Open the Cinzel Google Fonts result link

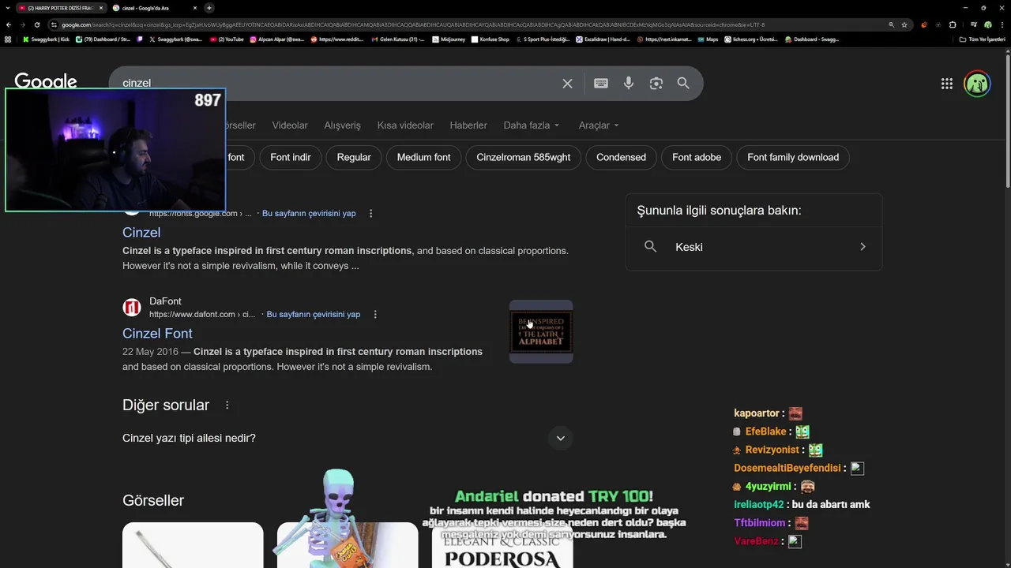coord(141,232)
